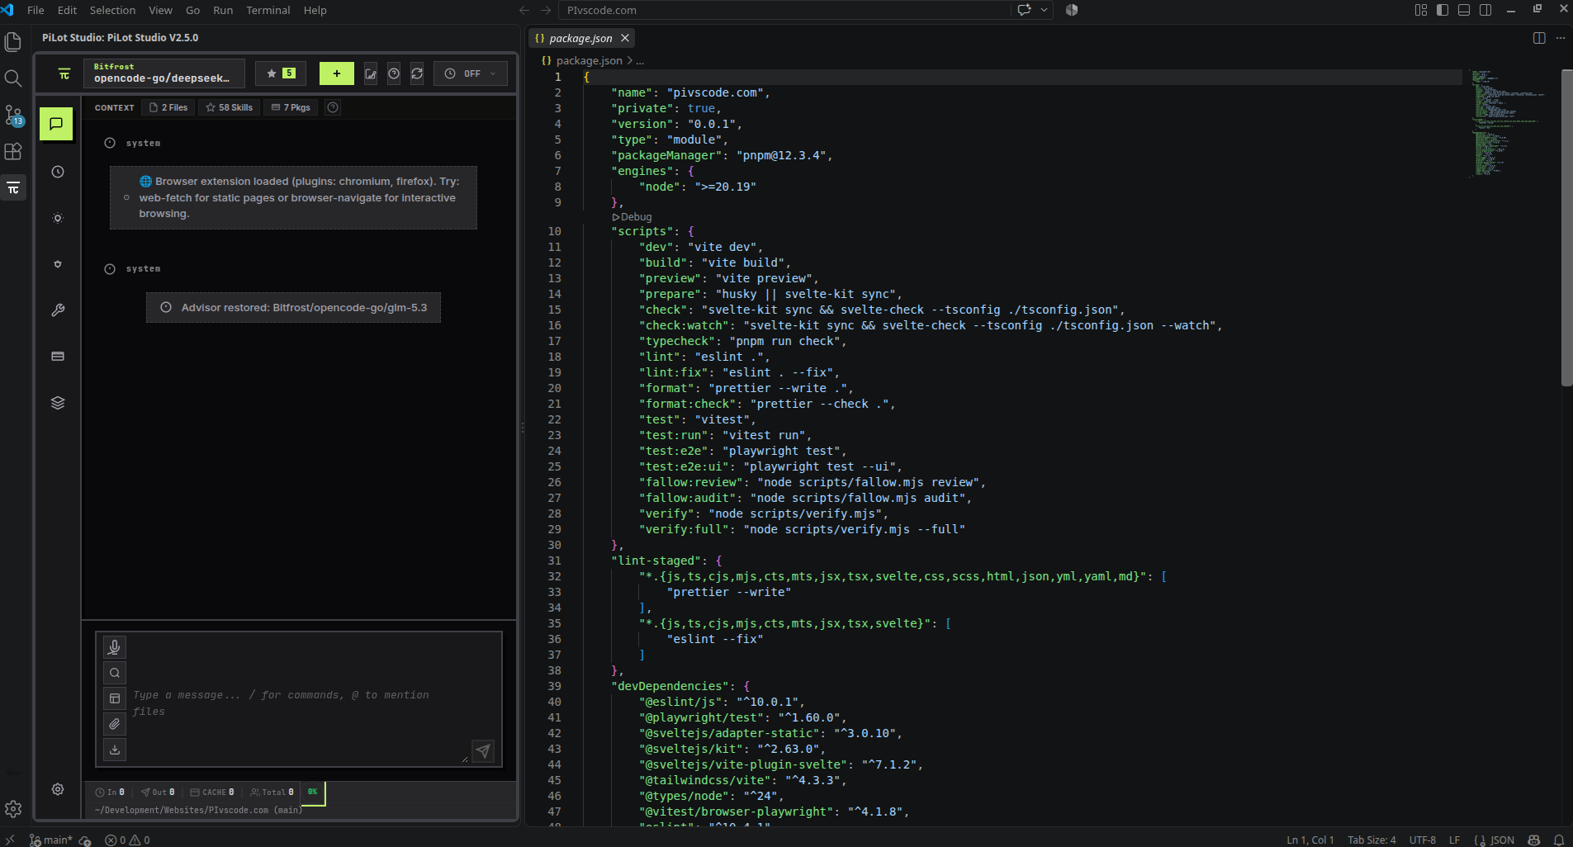Image resolution: width=1573 pixels, height=847 pixels.
Task: Click the PIvscode.com command center search
Action: (x=784, y=10)
